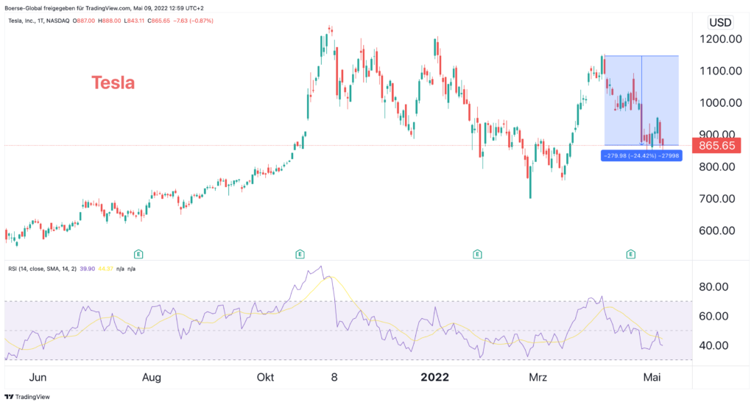
Task: Open the earnings marker after the 2022 label
Action: tap(477, 254)
